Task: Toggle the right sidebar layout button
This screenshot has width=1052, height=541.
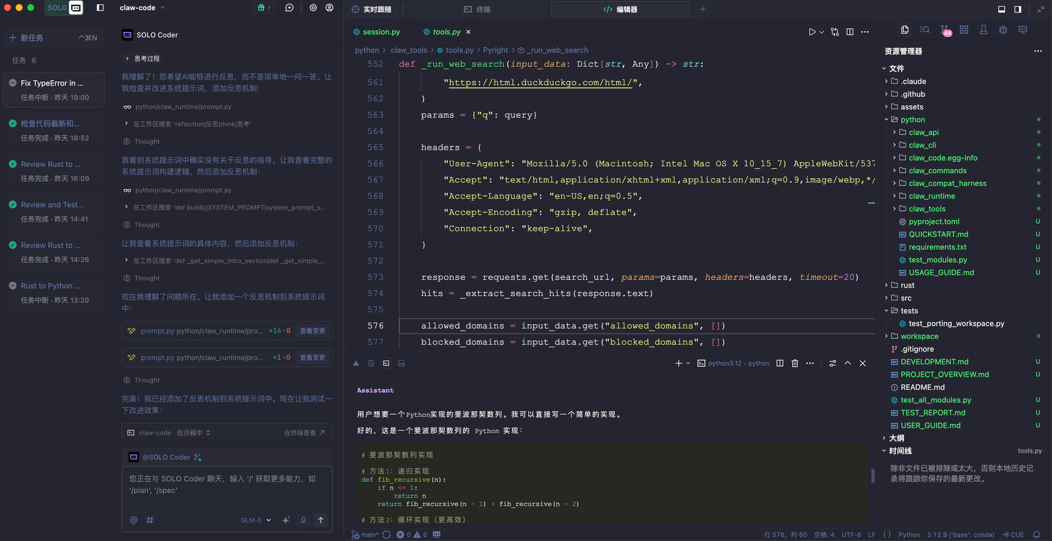Action: (x=1017, y=9)
